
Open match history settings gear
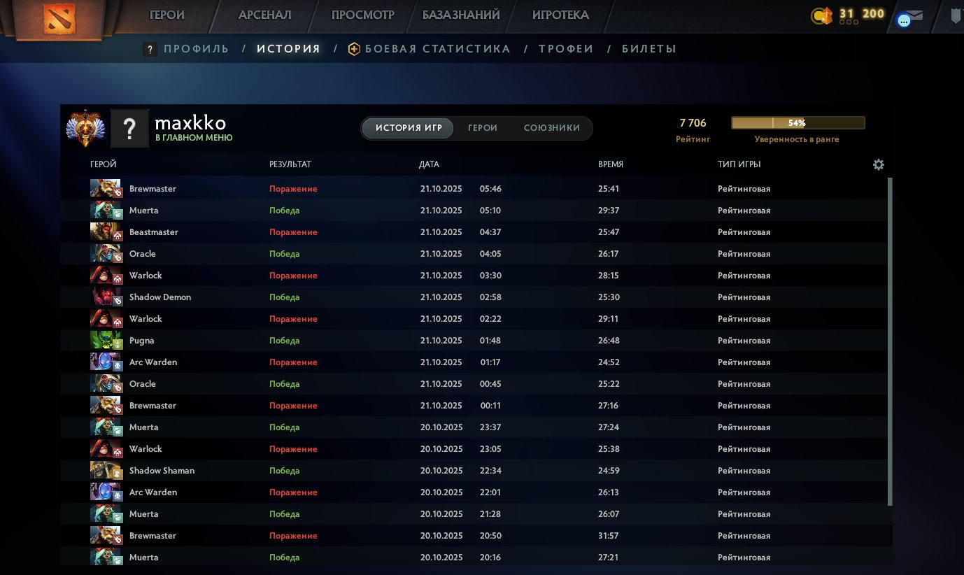click(x=879, y=164)
